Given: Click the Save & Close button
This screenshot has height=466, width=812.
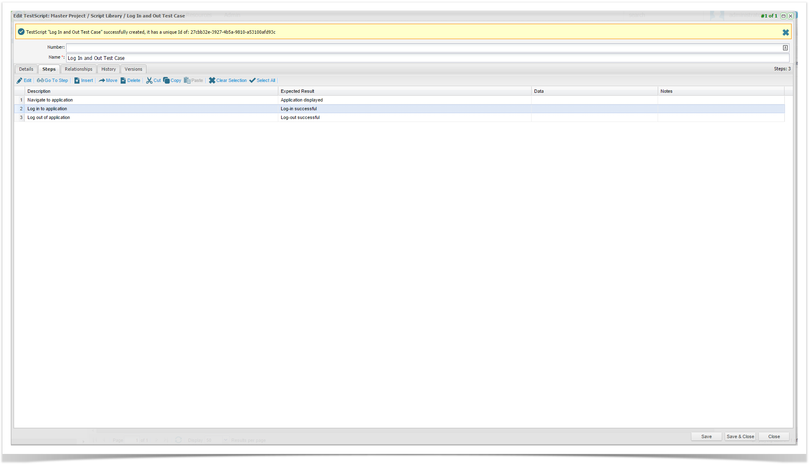Looking at the screenshot, I should [740, 436].
